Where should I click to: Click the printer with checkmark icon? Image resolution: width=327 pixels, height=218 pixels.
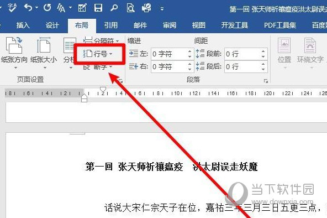[146, 8]
